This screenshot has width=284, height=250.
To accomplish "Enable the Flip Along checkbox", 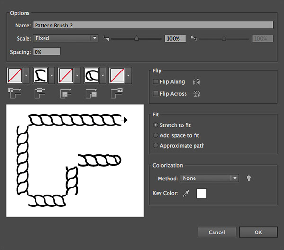I will (156, 82).
